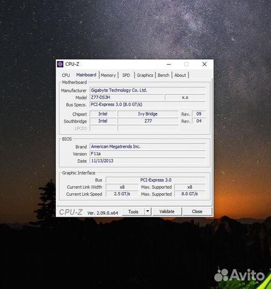Click the Current Link Width x8 value
271x289 pixels.
122,187
